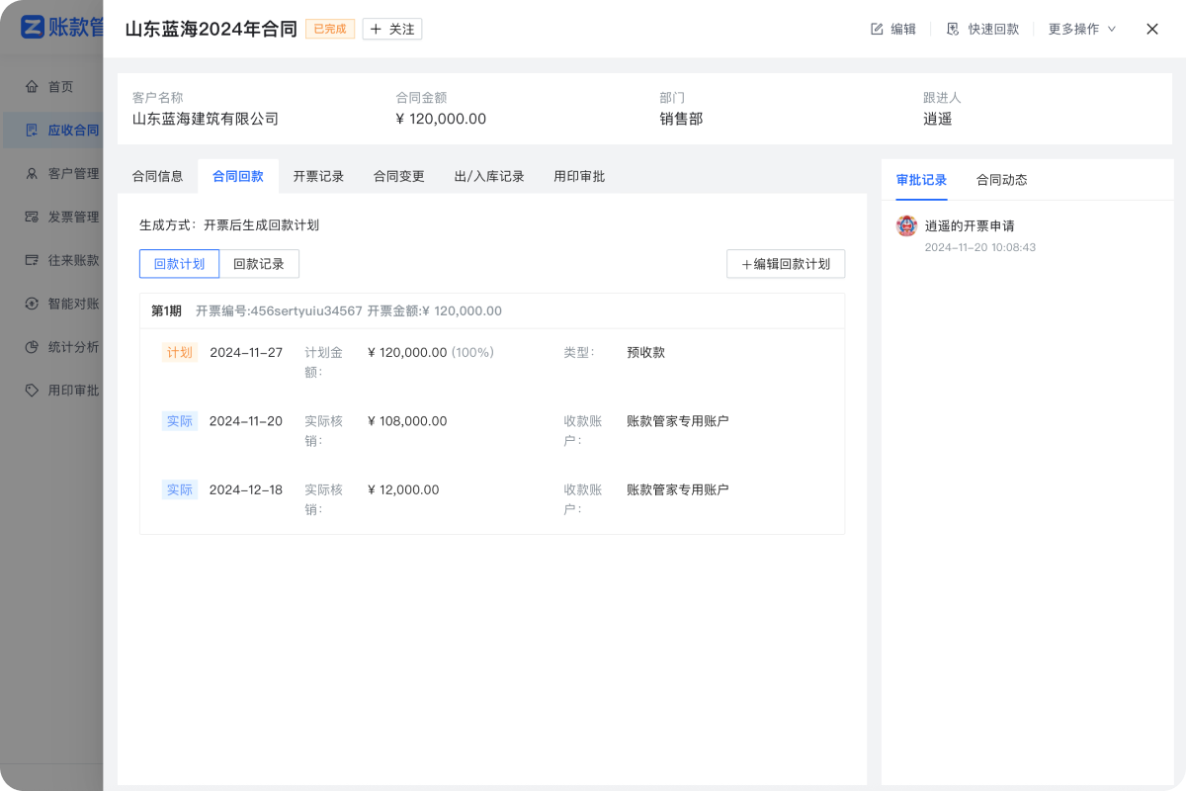Open the 出/入库记录 tab
The height and width of the screenshot is (791, 1186).
(x=488, y=177)
